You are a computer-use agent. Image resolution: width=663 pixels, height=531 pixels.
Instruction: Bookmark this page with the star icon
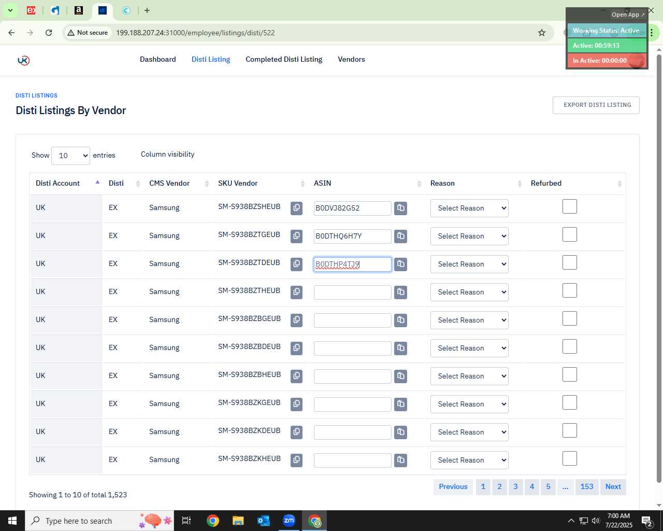click(x=542, y=33)
